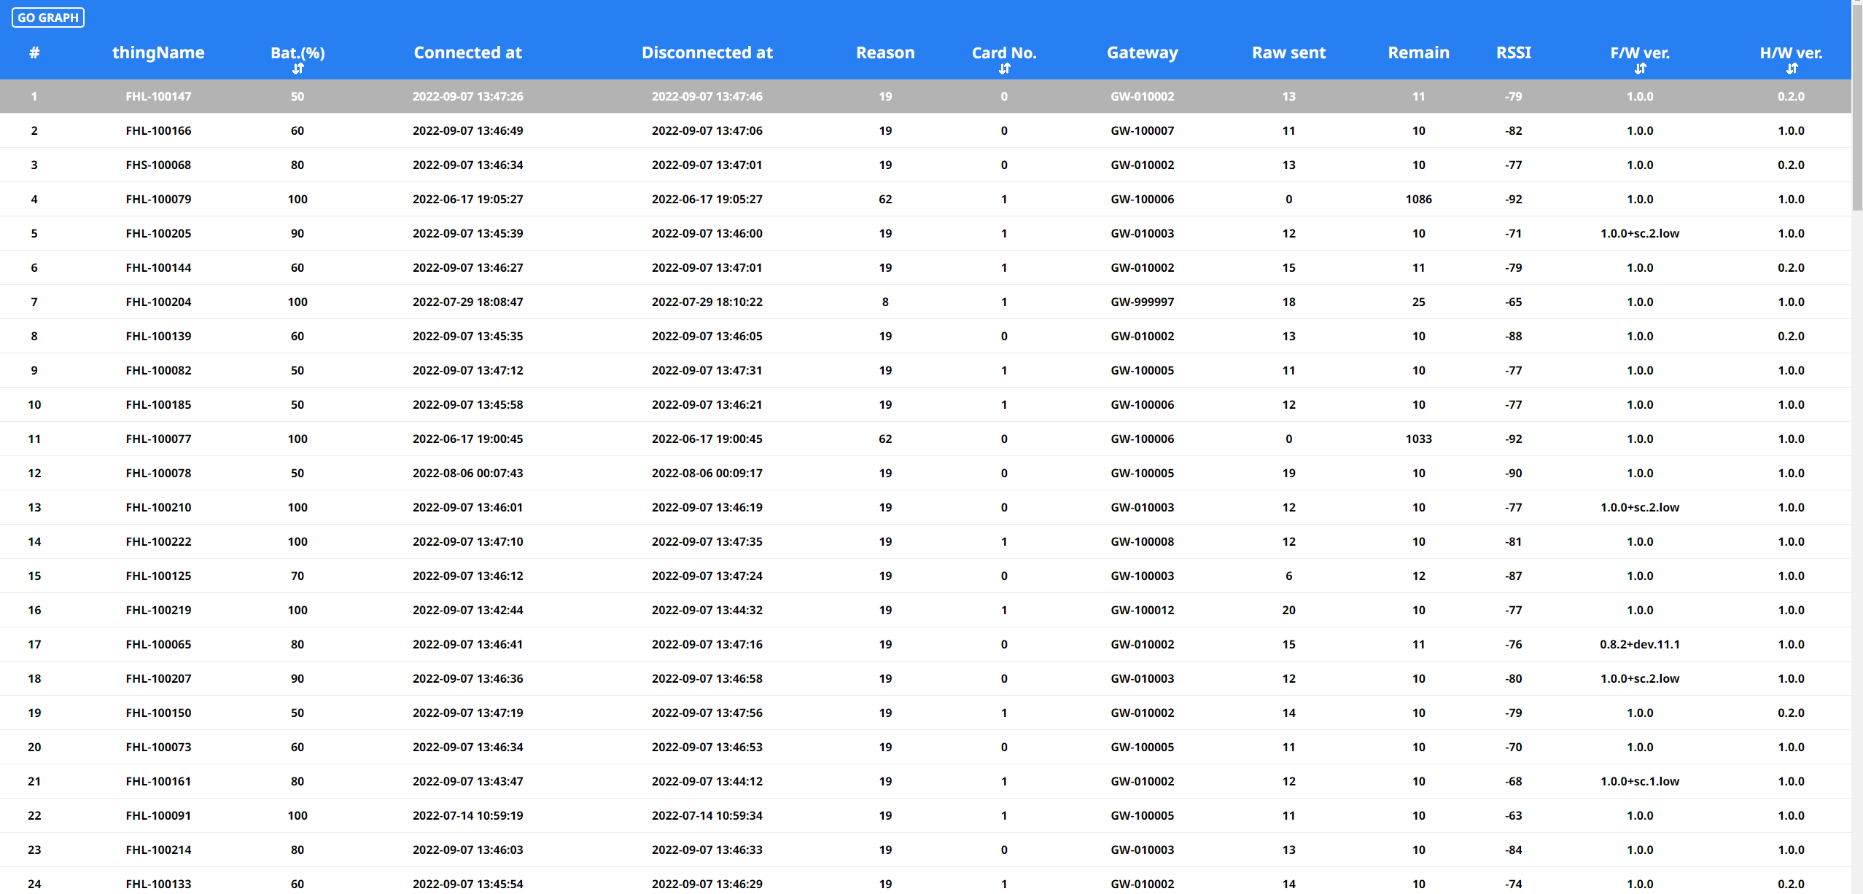The image size is (1863, 894).
Task: Click gateway GW-999997 cell
Action: click(x=1142, y=302)
